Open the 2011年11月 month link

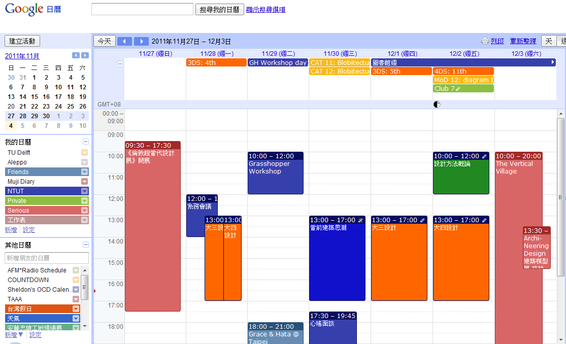[x=22, y=56]
